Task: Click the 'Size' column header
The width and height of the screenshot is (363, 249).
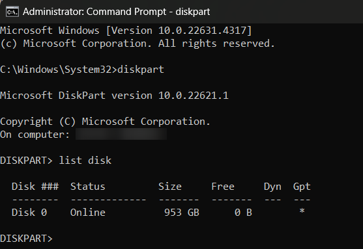Action: click(170, 187)
